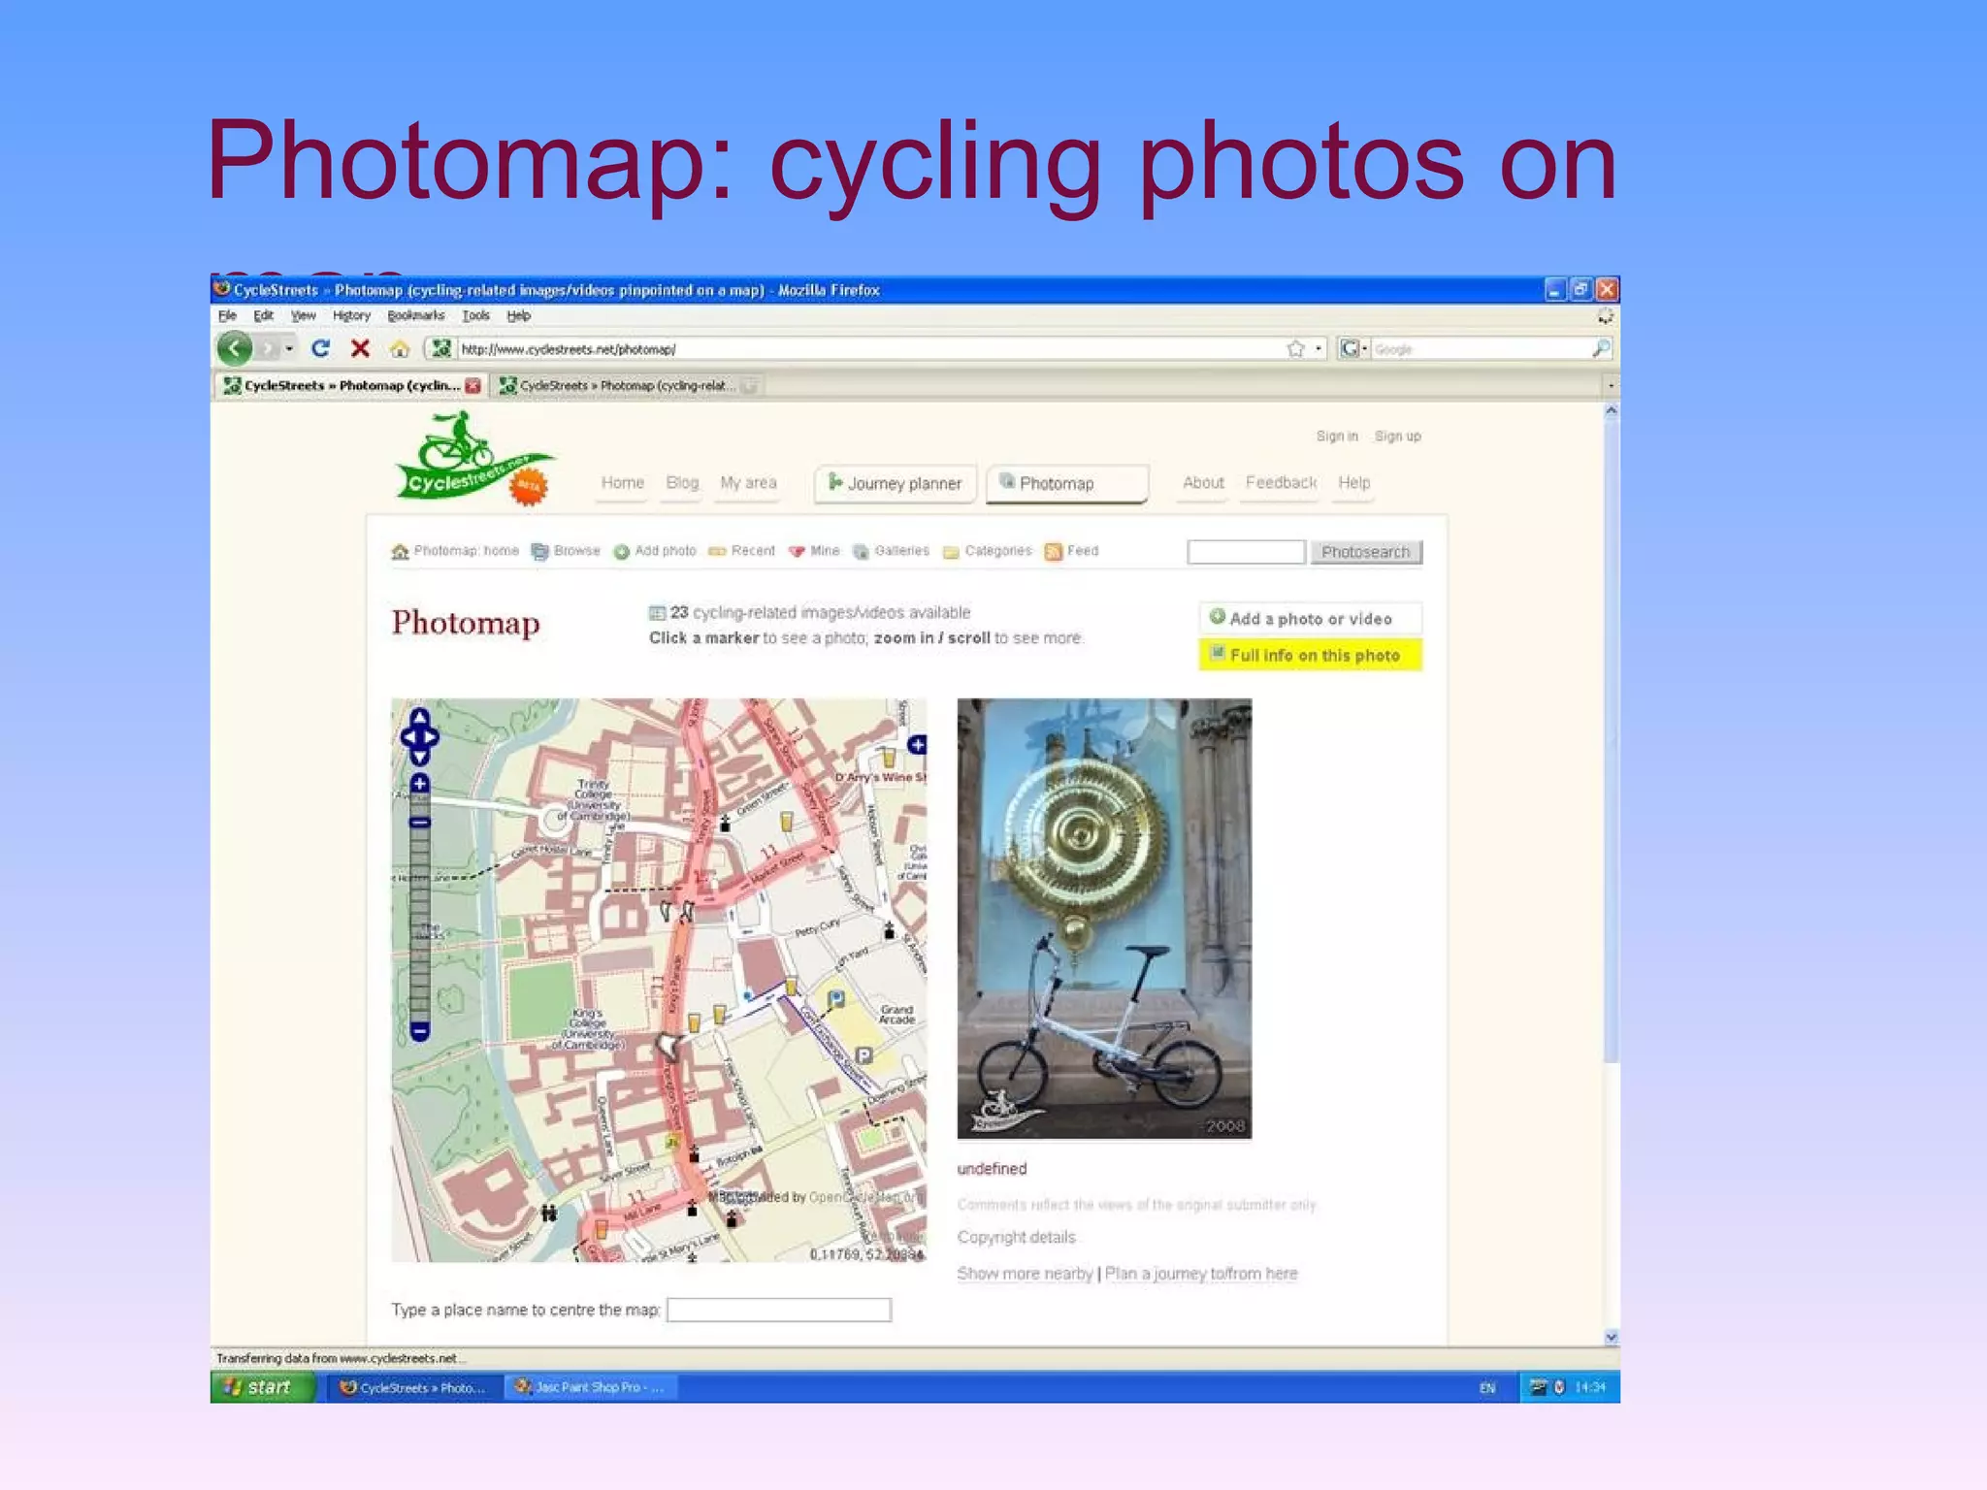Open the Blog link
Image resolution: width=1987 pixels, height=1490 pixels.
682,483
